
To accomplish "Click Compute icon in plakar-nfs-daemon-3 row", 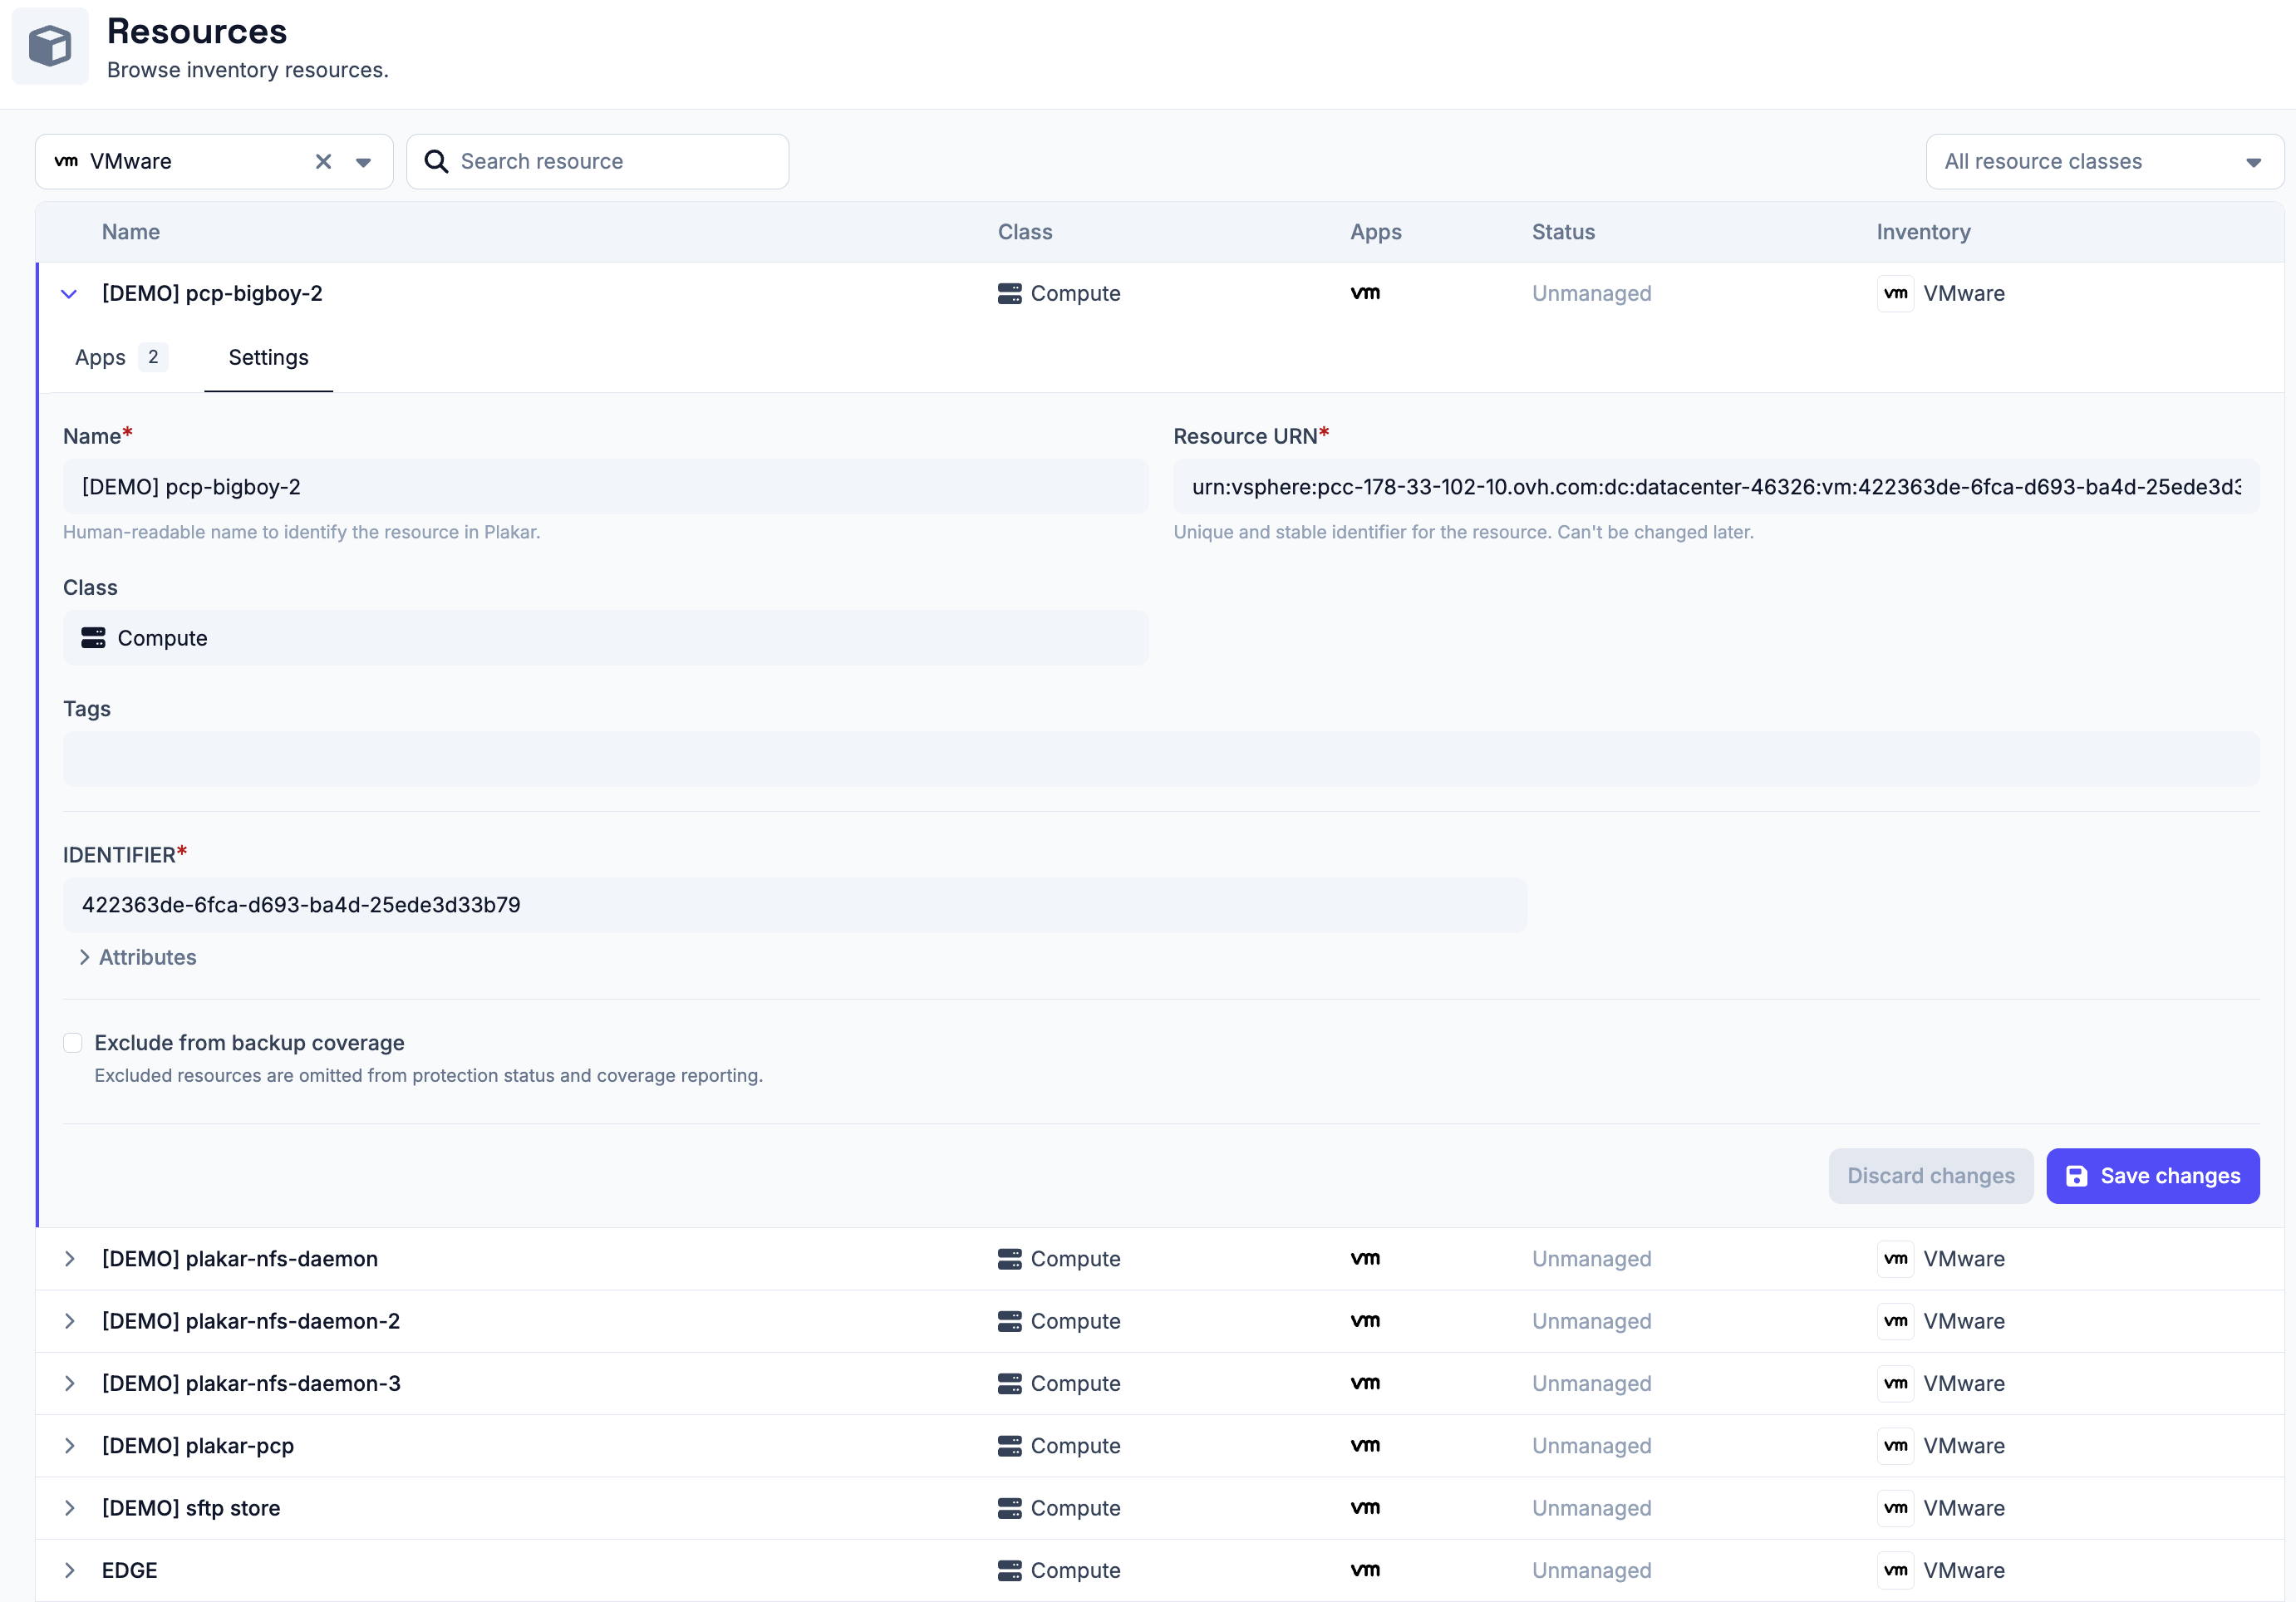I will 1010,1384.
